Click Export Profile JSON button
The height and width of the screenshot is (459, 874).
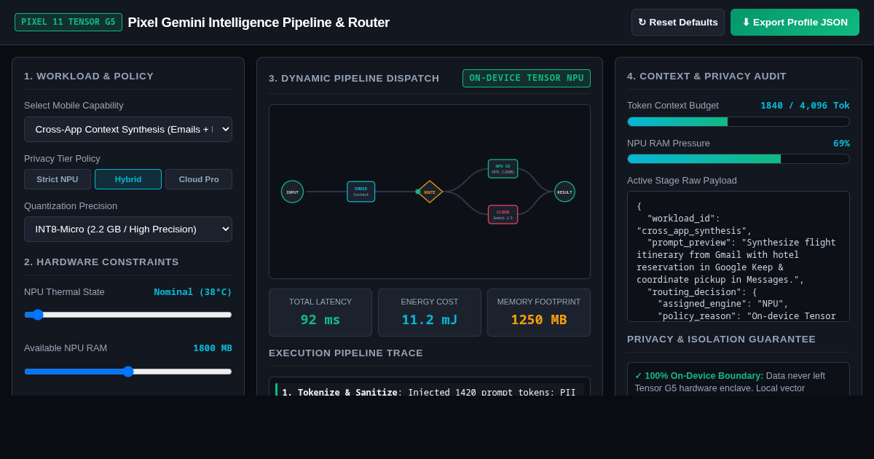[x=795, y=22]
